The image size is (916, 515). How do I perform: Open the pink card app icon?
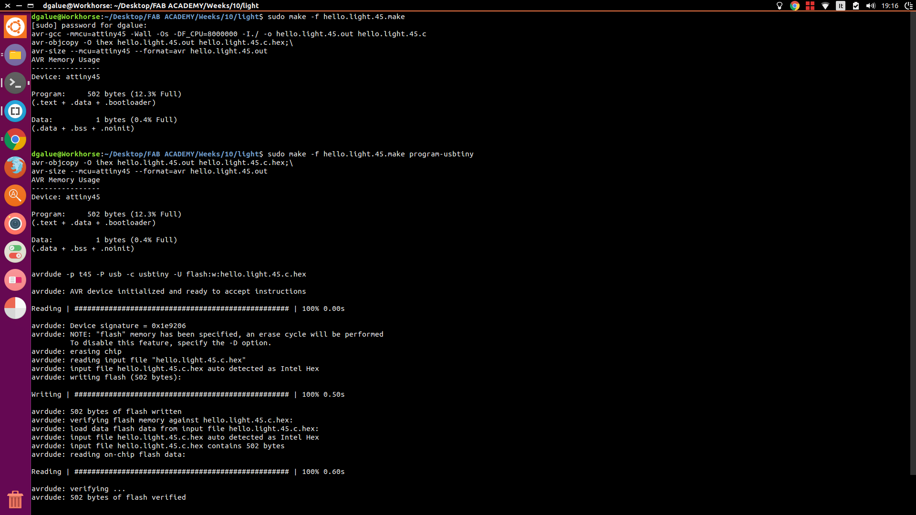point(15,280)
